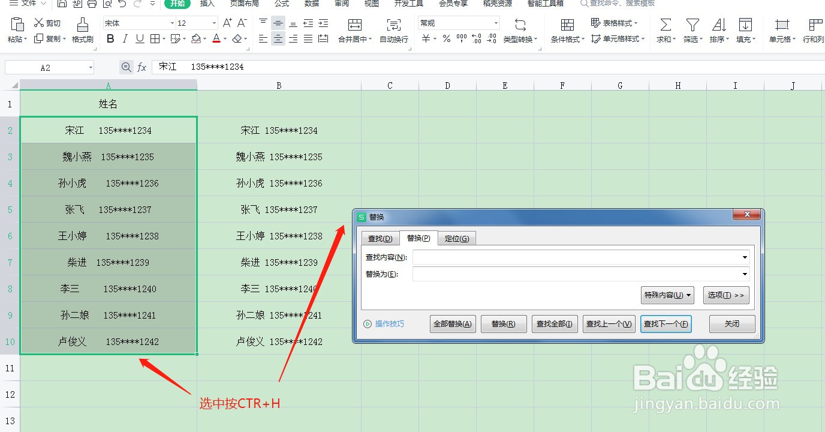Switch to Find (查找) tab in dialog
This screenshot has height=432, width=825.
click(380, 239)
